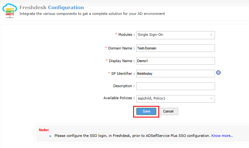
Task: Save the Freshdesk configuration
Action: tap(146, 111)
